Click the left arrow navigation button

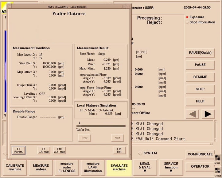point(193,114)
